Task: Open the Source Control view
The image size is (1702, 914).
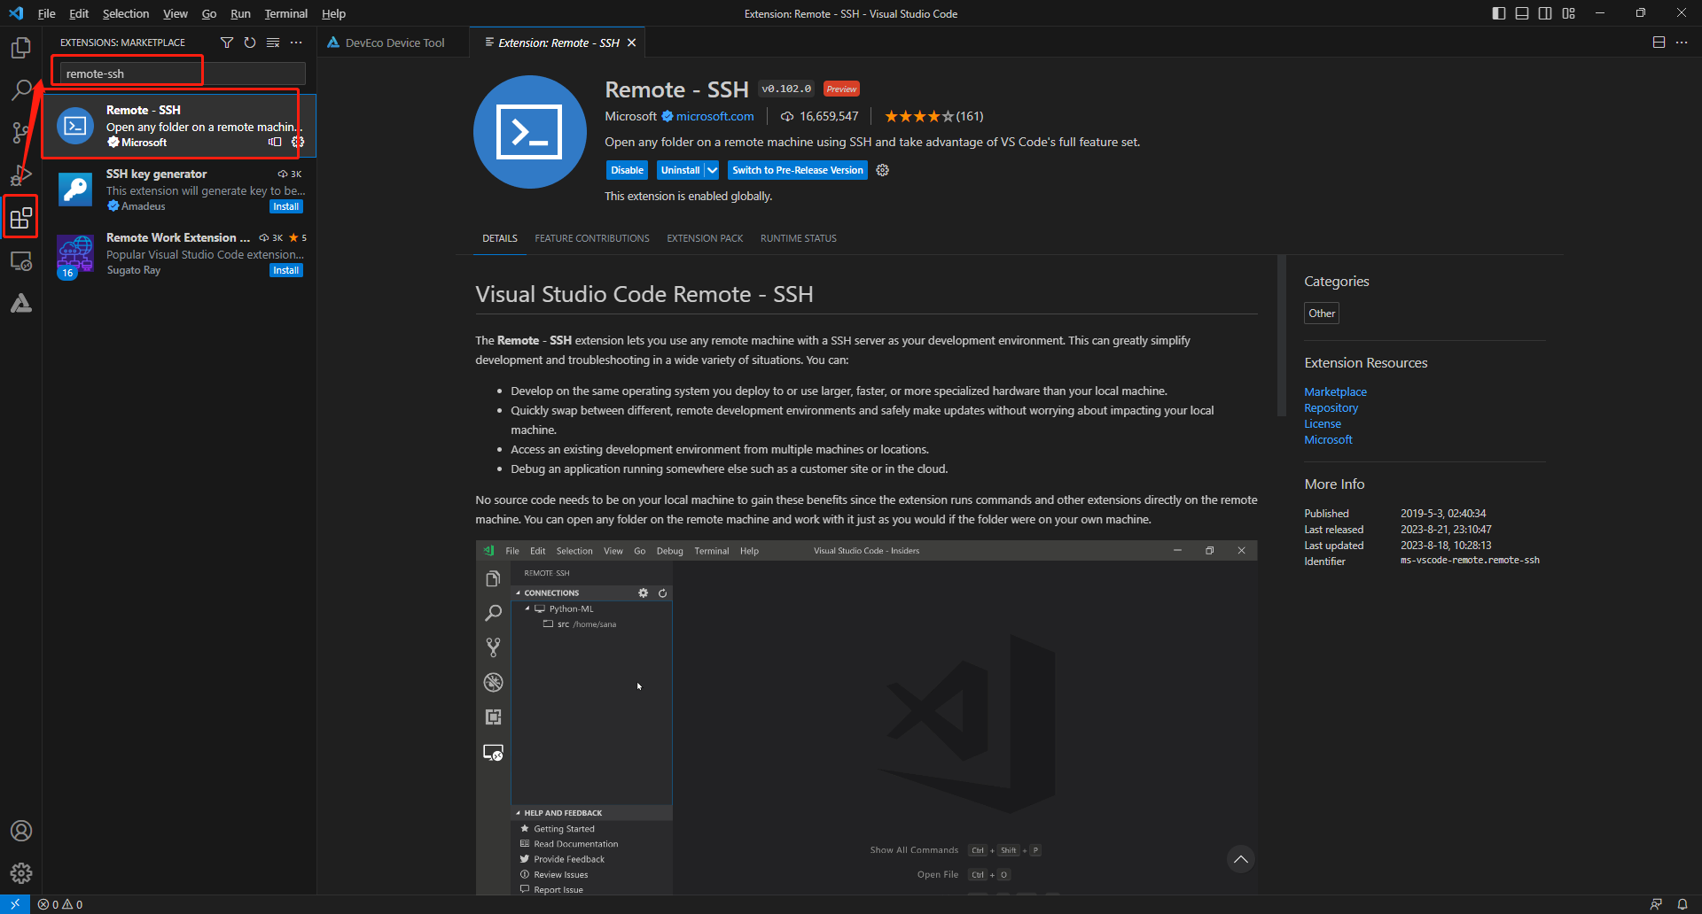Action: click(21, 133)
